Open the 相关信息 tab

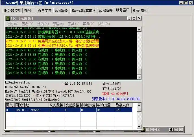click(x=140, y=10)
